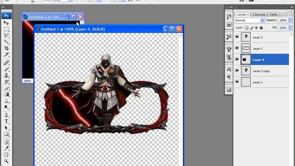Open the Brushes panel icon
Viewport: 295px width, 166px height.
coord(229,49)
